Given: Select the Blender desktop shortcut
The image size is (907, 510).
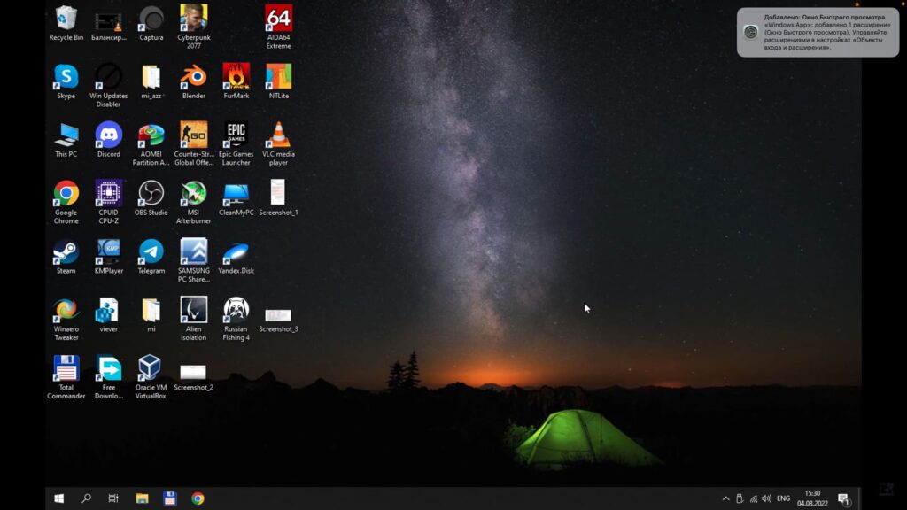Looking at the screenshot, I should click(193, 77).
